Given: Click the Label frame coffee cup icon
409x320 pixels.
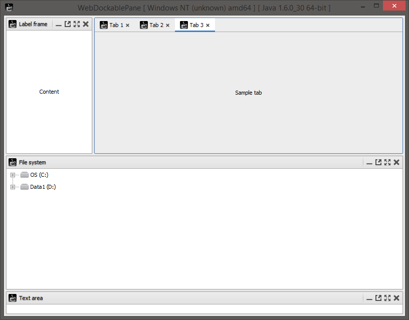Looking at the screenshot, I should point(13,24).
